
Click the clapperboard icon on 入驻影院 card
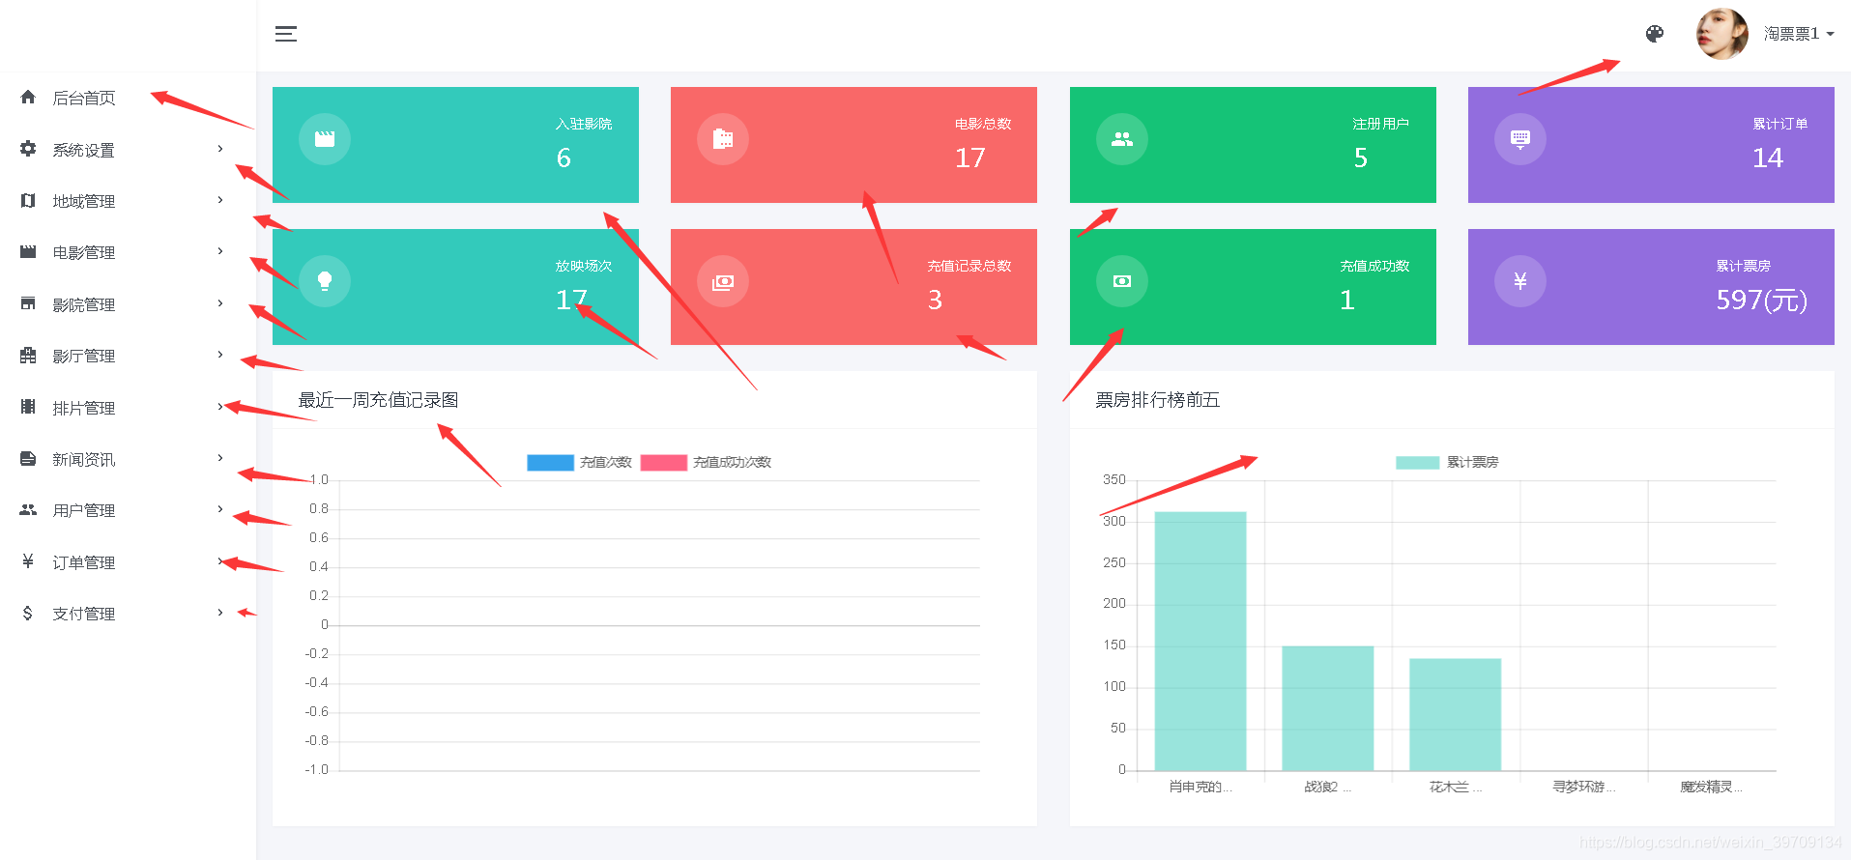[325, 139]
